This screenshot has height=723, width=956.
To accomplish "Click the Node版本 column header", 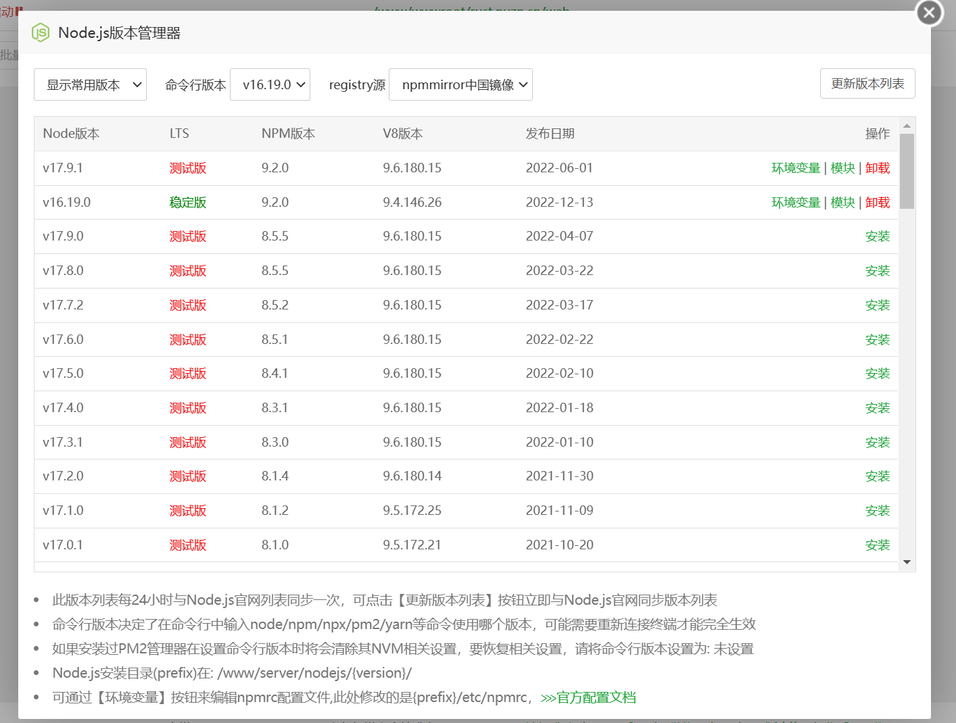I will (x=71, y=134).
